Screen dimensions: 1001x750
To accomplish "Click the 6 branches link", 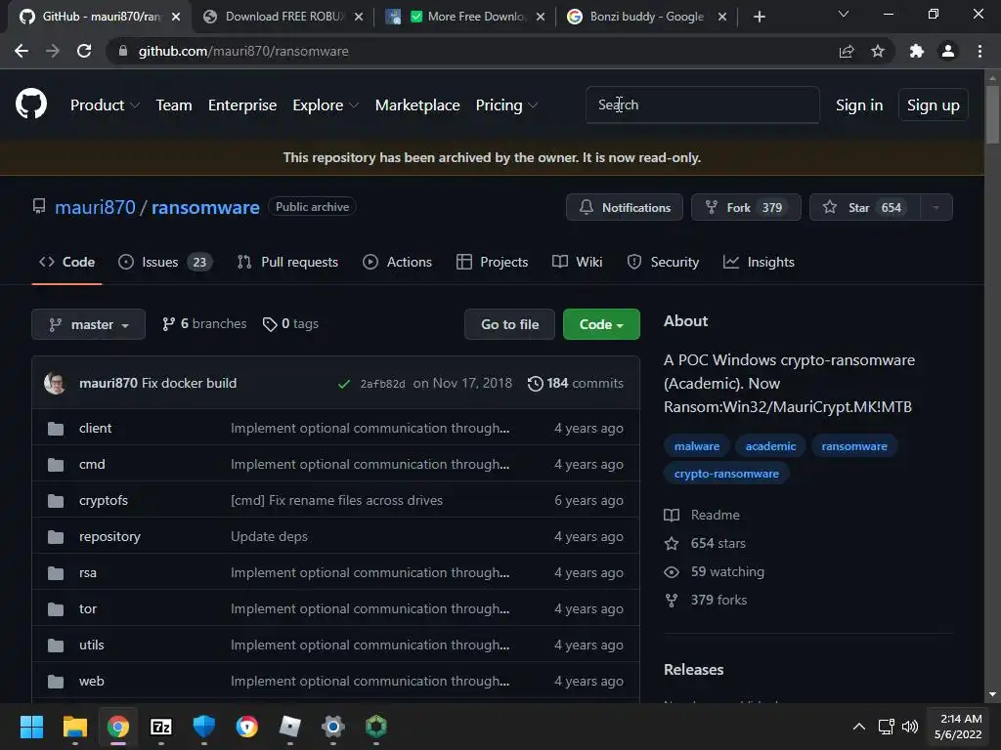I will (204, 324).
